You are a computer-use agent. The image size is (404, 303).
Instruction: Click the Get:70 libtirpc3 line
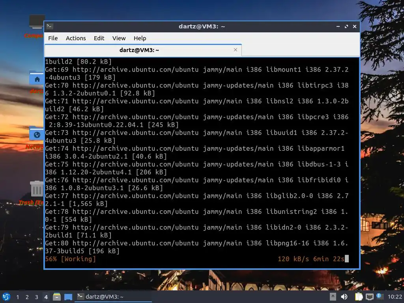197,89
